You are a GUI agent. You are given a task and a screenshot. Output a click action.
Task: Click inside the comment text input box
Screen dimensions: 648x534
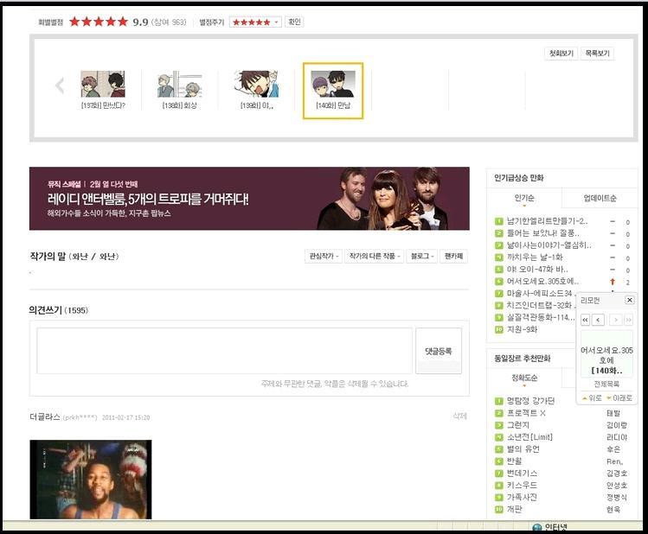pos(224,350)
